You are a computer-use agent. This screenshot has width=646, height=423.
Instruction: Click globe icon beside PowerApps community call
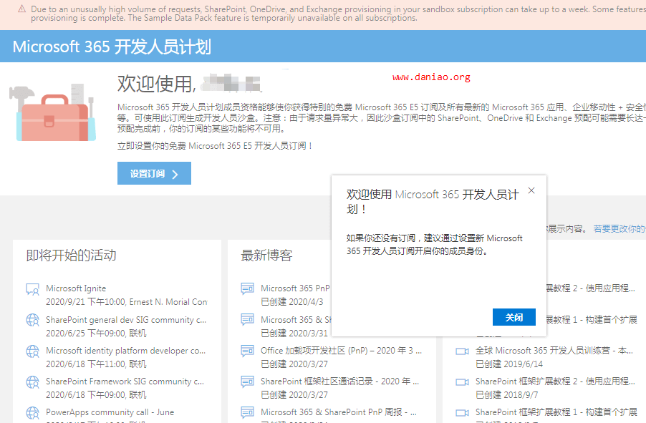32,413
